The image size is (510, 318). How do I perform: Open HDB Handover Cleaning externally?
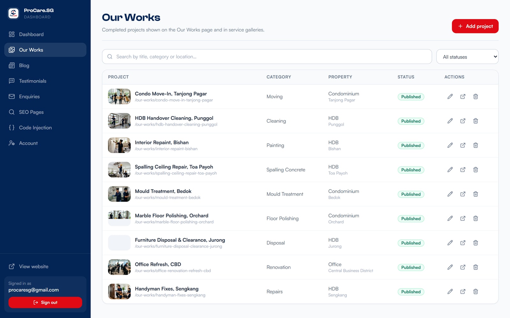point(463,121)
